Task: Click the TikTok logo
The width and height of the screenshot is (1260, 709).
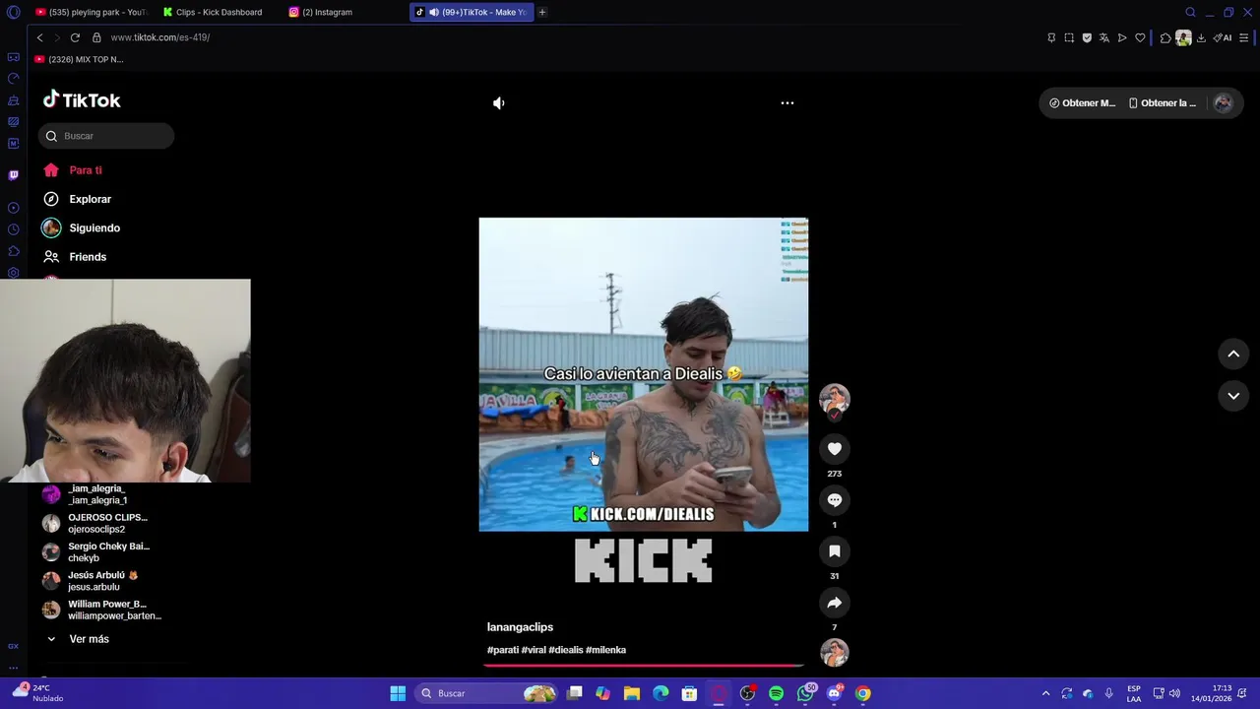Action: [x=82, y=99]
